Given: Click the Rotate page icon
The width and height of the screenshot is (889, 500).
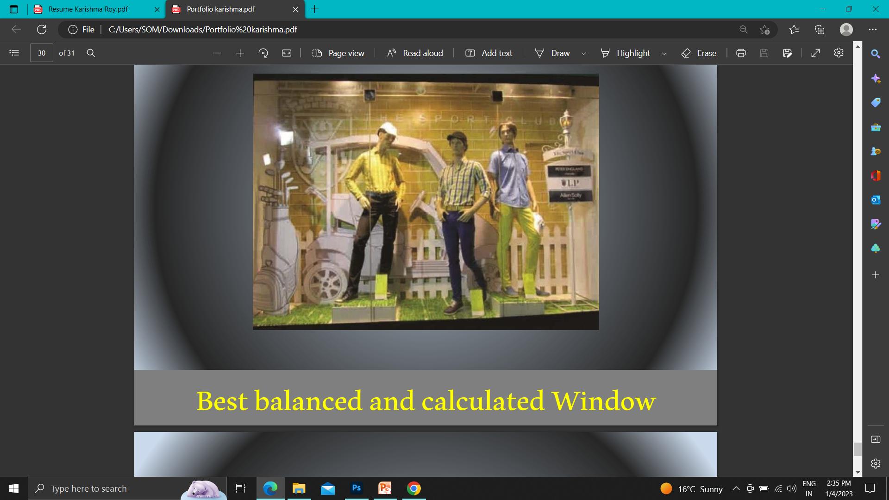Looking at the screenshot, I should tap(263, 53).
